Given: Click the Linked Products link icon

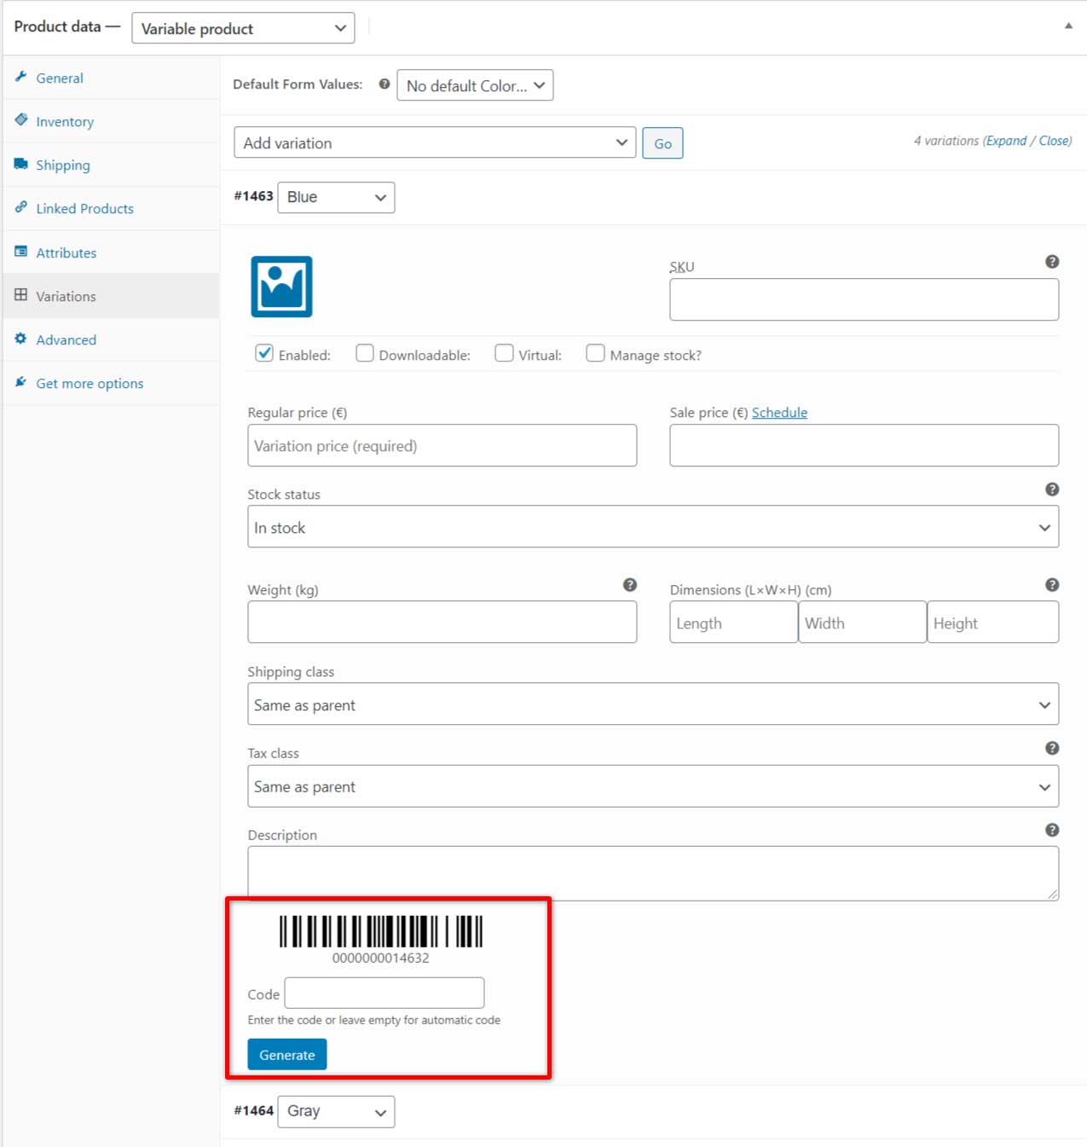Looking at the screenshot, I should click(21, 207).
